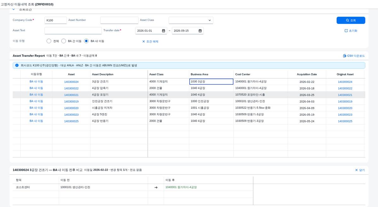Click BA 내 이동 link for 시흥공장 지게차 row

click(36, 108)
